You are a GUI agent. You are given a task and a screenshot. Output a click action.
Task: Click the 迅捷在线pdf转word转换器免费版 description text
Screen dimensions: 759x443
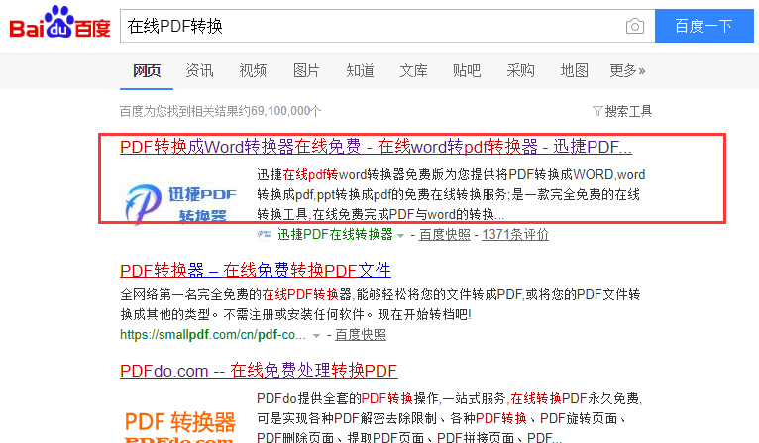click(451, 194)
